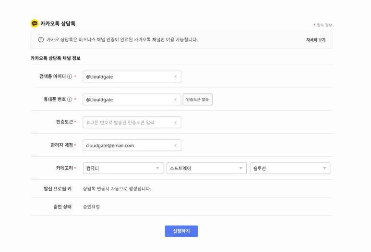
Task: Click the notice about 비즈니스 채널 인증
Action: pyautogui.click(x=122, y=39)
